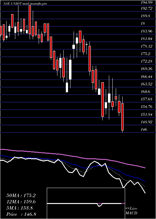156x219 pixels.
Task: Click the Price : 146.8 readout
Action: point(22,214)
